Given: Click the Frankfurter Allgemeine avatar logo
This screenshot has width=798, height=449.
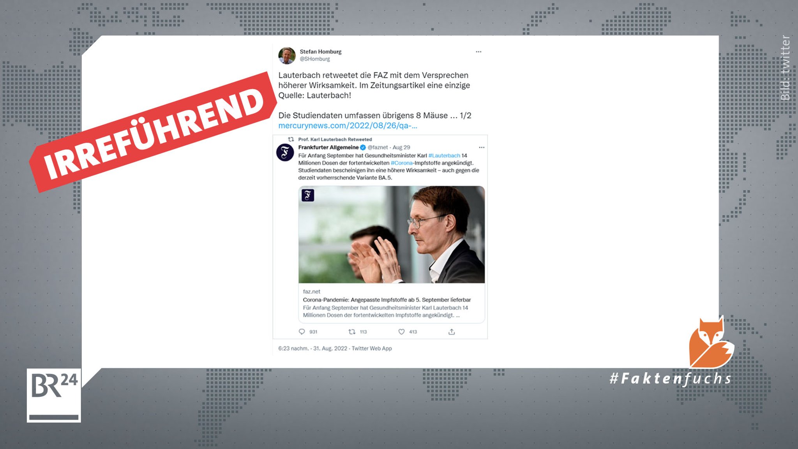Looking at the screenshot, I should coord(285,152).
